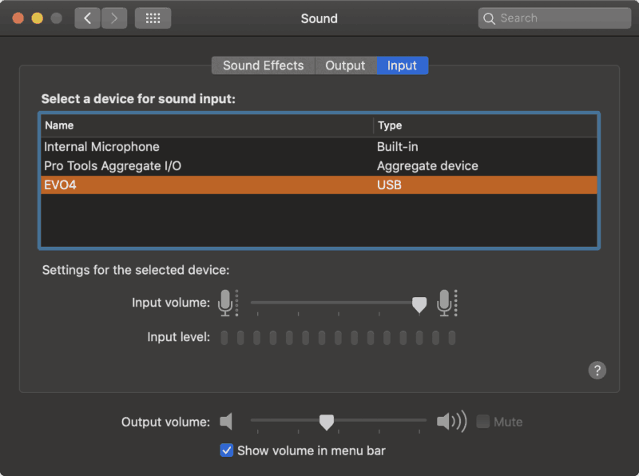Open help with the question mark button
Image resolution: width=639 pixels, height=476 pixels.
coord(597,370)
